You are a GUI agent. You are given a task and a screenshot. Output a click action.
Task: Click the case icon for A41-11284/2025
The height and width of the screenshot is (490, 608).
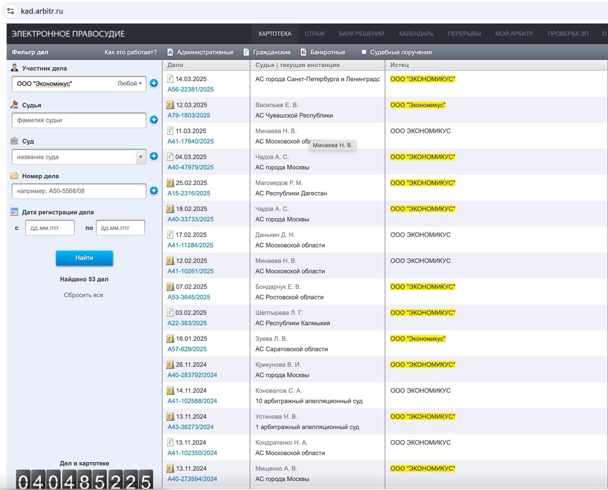[170, 235]
